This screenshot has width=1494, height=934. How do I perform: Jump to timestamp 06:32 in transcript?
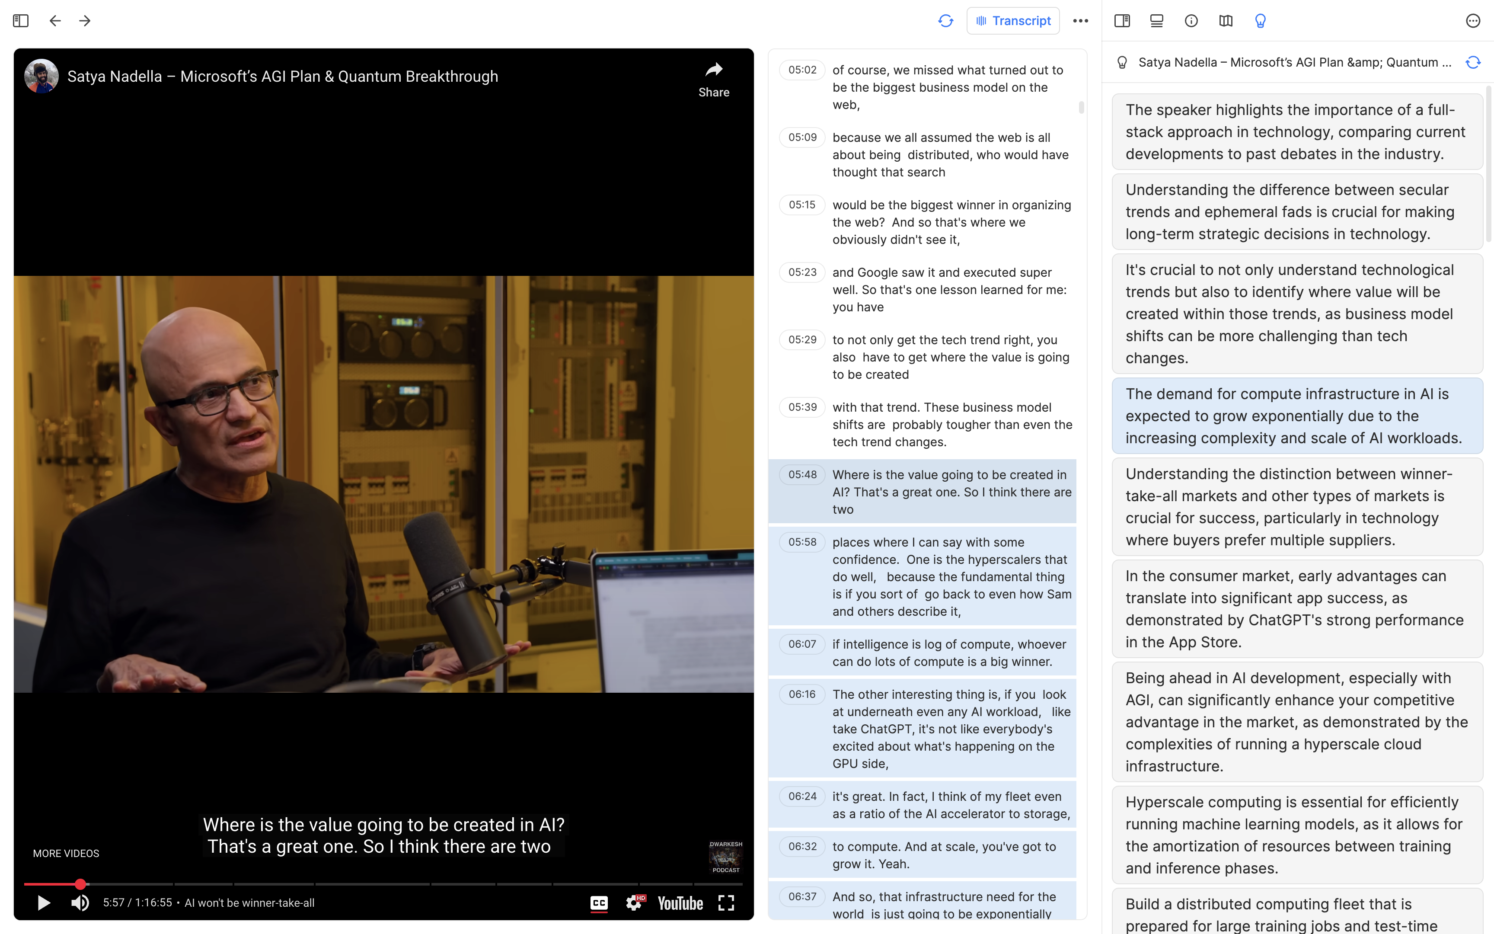coord(802,846)
